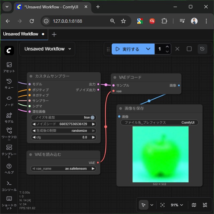
Task: Open the Unsaved Workflow dropdown menu
Action: [x=47, y=49]
